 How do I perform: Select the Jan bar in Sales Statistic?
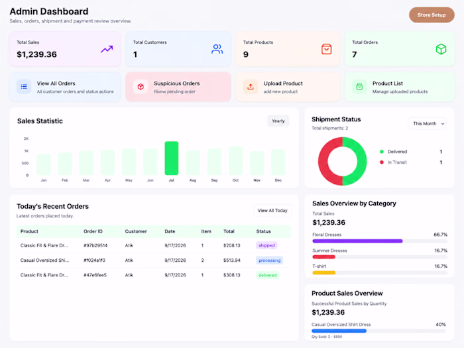(x=44, y=164)
